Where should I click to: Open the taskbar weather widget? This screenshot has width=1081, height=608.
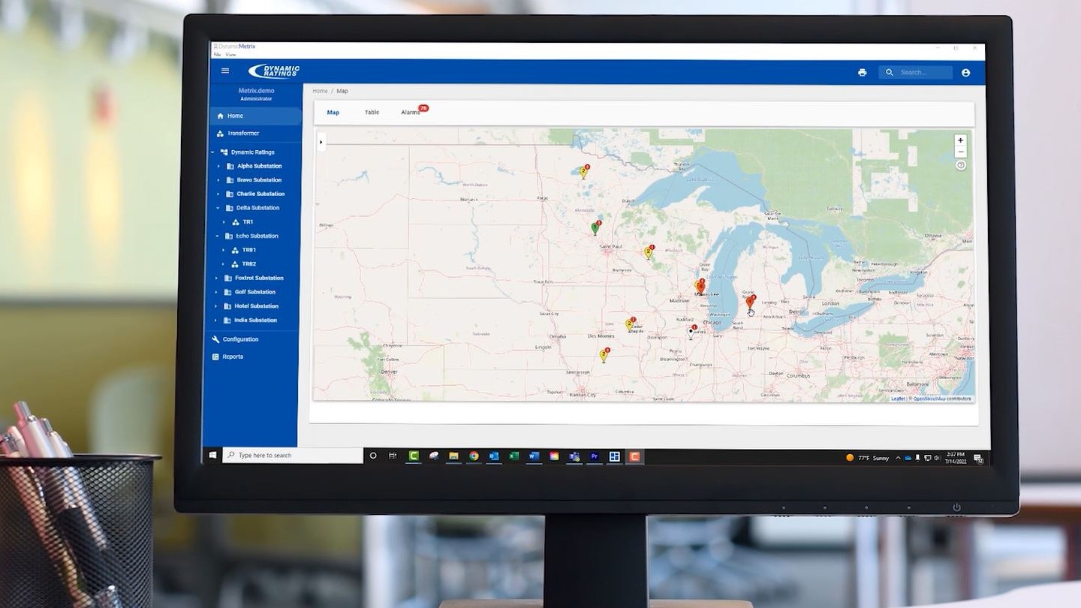[867, 458]
